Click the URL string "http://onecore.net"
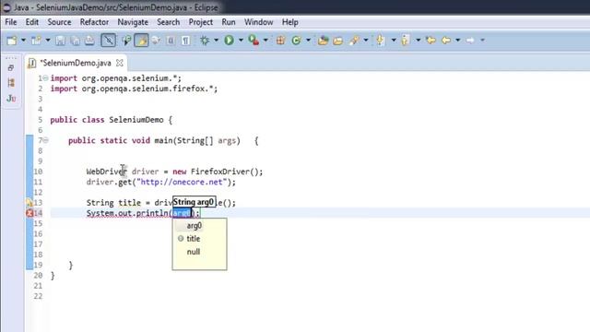 (182, 183)
